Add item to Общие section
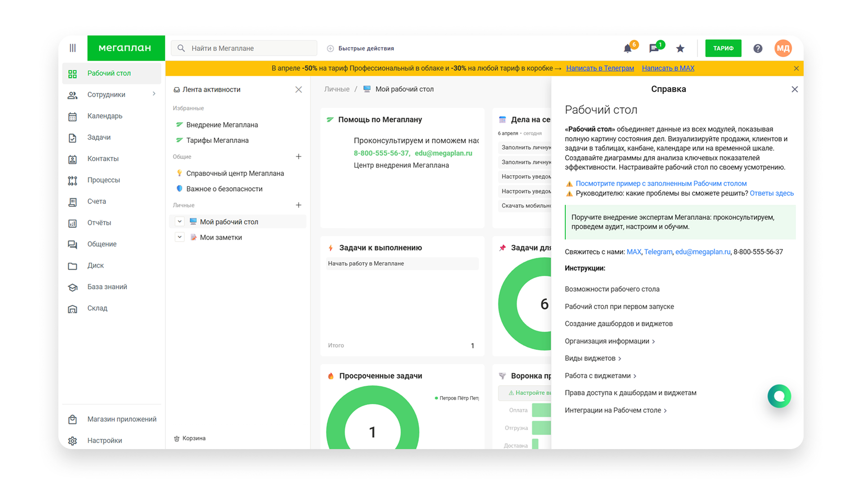862x485 pixels. click(299, 157)
